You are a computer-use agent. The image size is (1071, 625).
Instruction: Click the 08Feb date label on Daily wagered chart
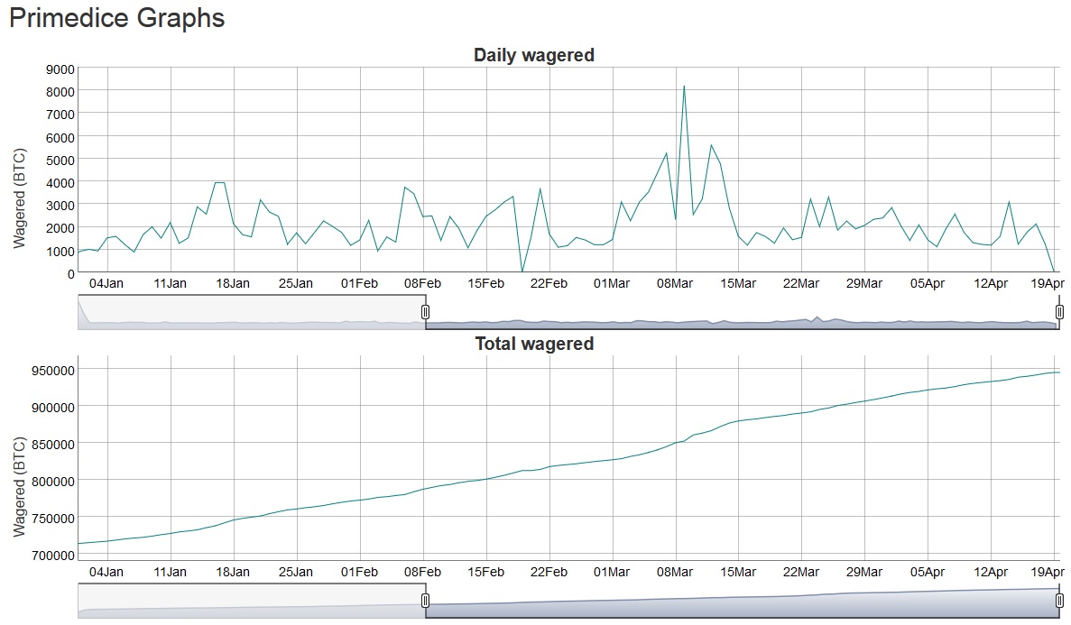[x=423, y=283]
